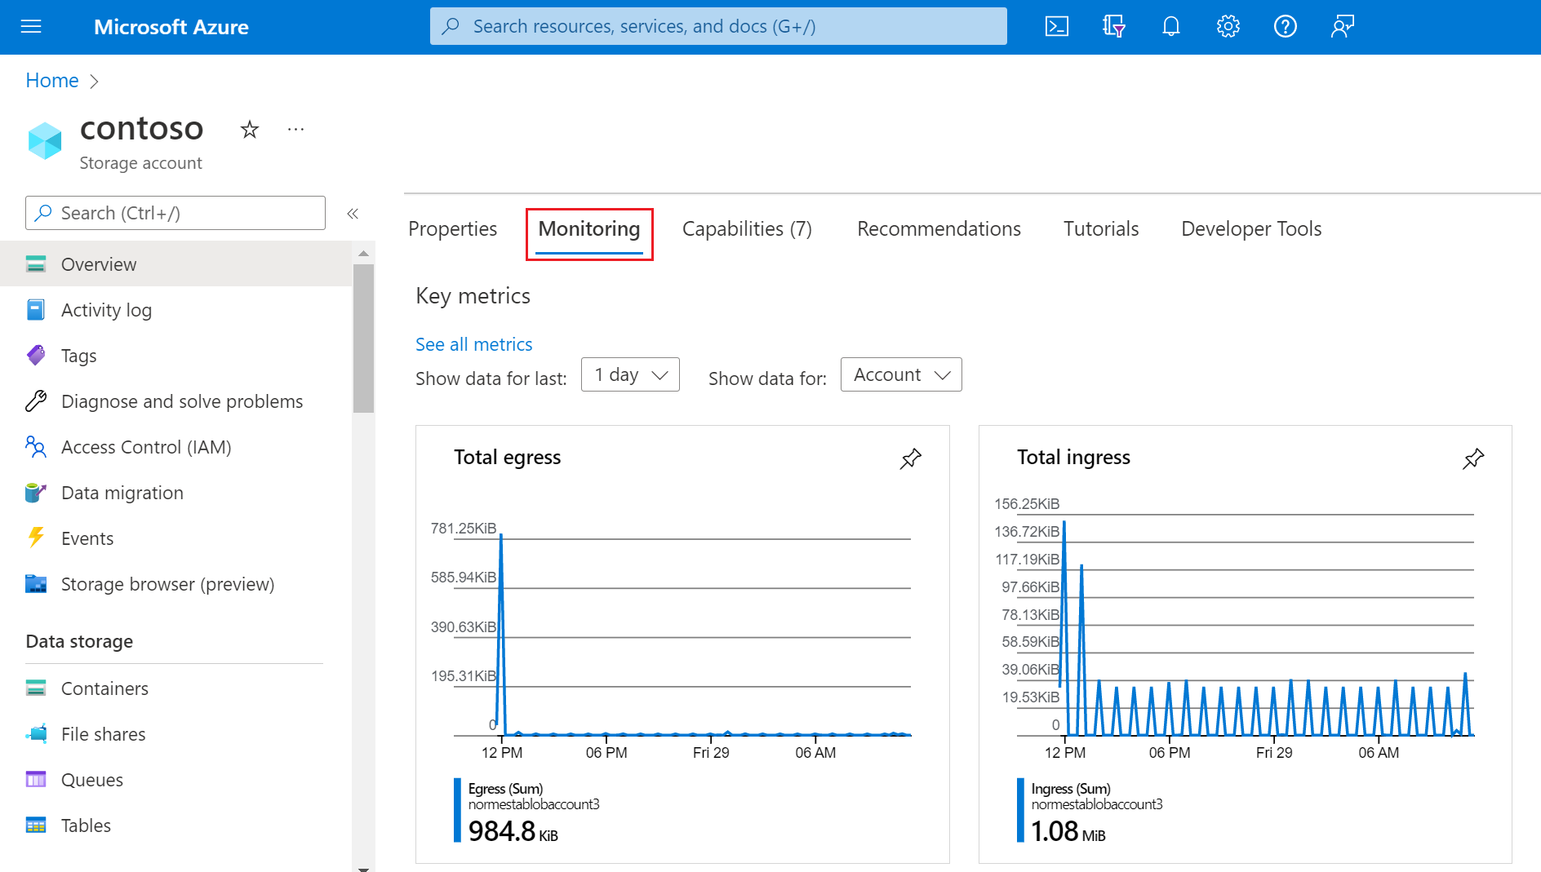Click the Total ingress chart title
The image size is (1541, 872).
pos(1073,458)
